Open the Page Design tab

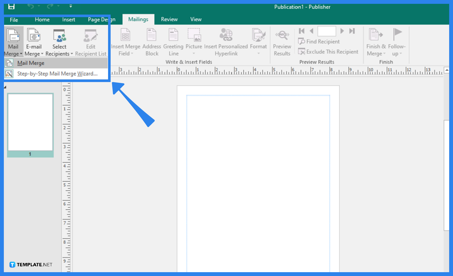(x=101, y=19)
